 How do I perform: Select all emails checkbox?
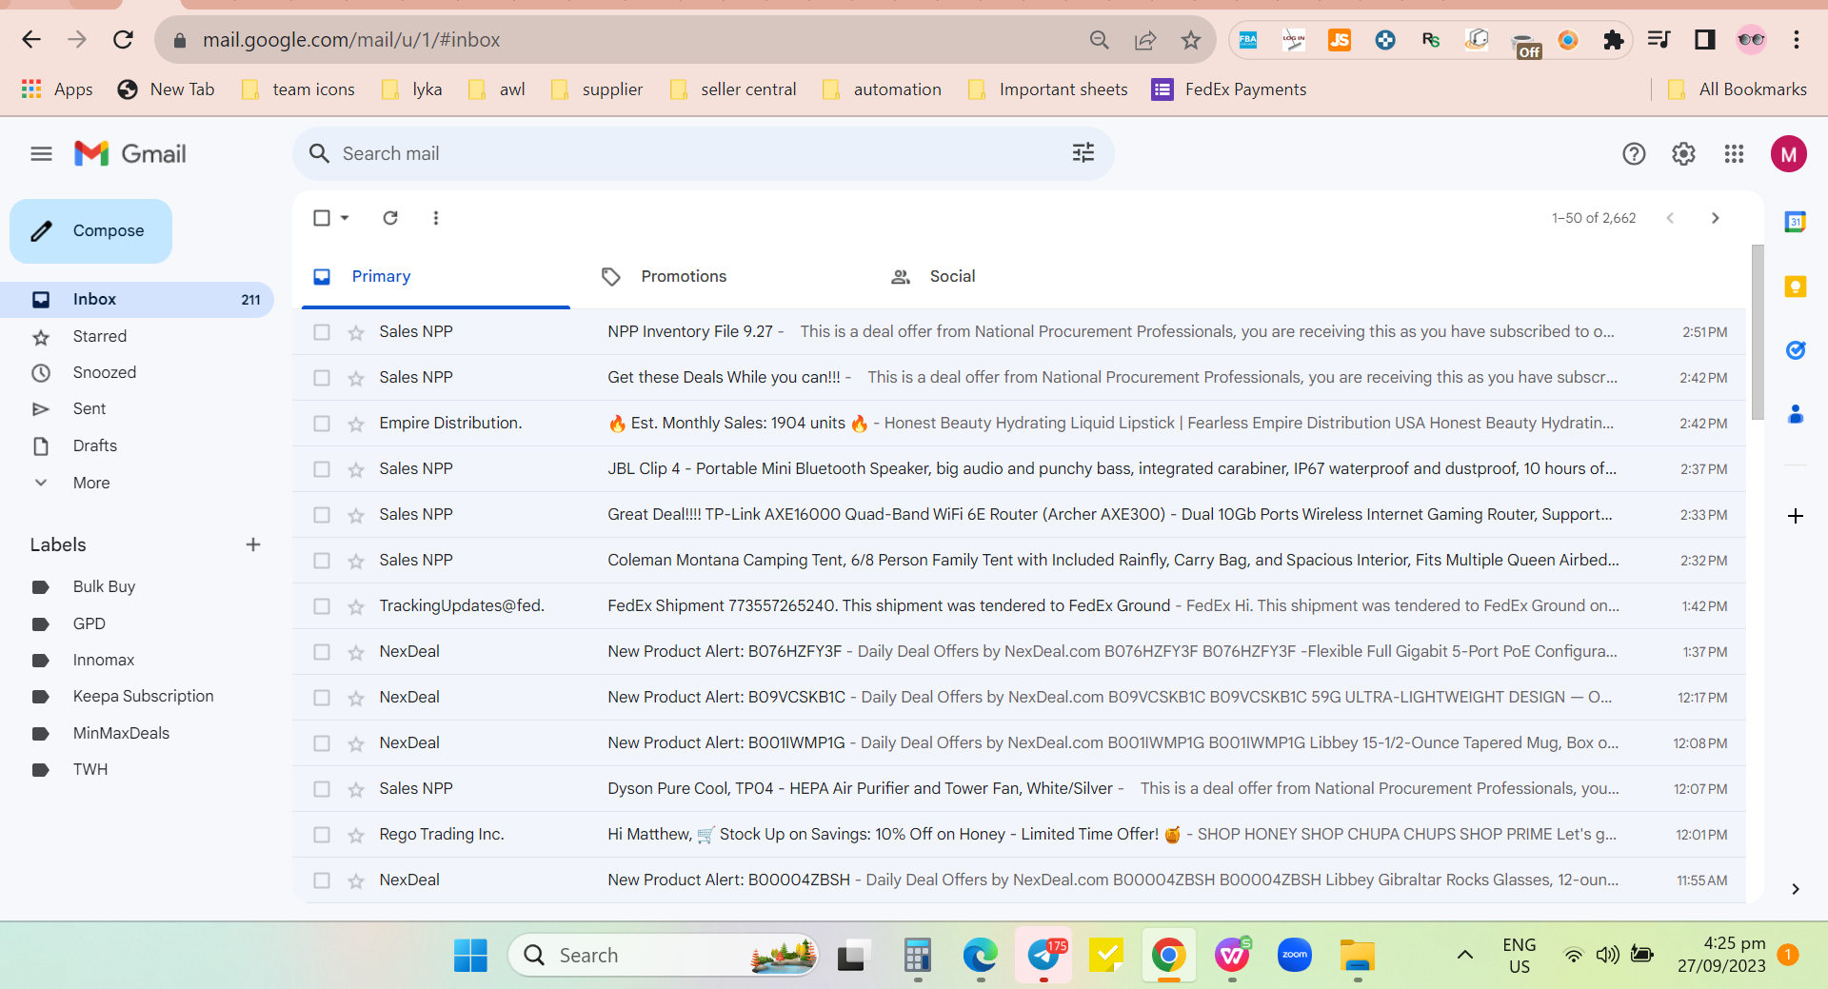point(322,218)
